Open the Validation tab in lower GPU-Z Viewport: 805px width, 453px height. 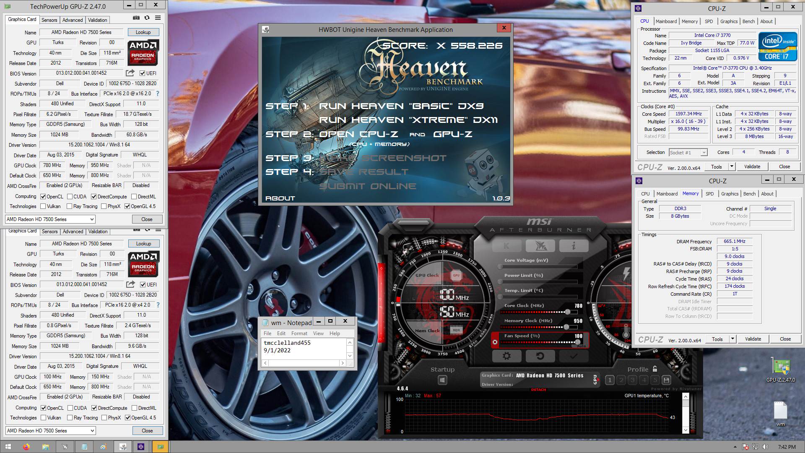[98, 232]
